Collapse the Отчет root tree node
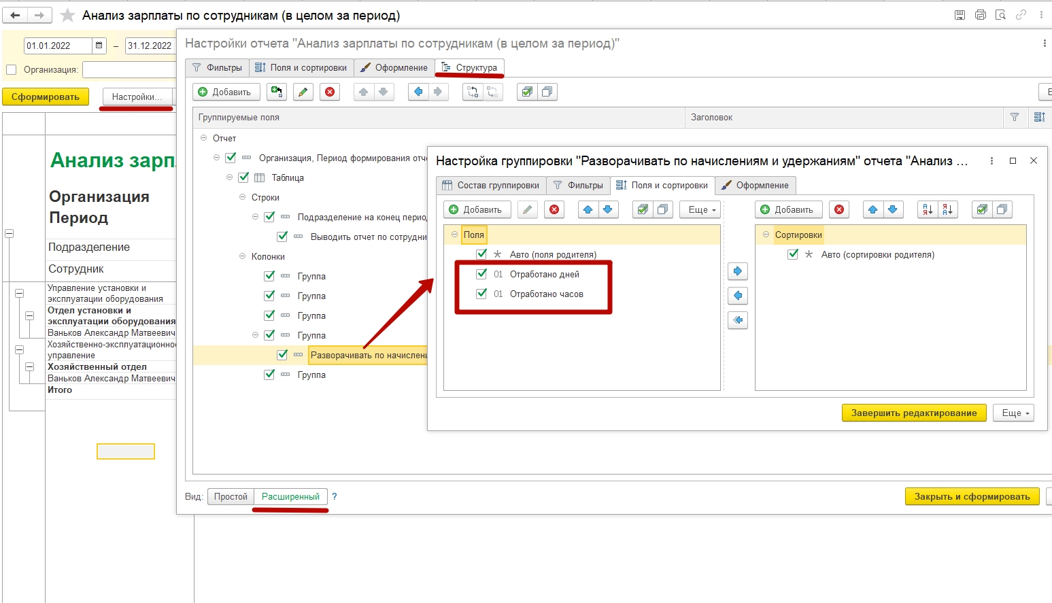This screenshot has width=1052, height=603. tap(203, 138)
